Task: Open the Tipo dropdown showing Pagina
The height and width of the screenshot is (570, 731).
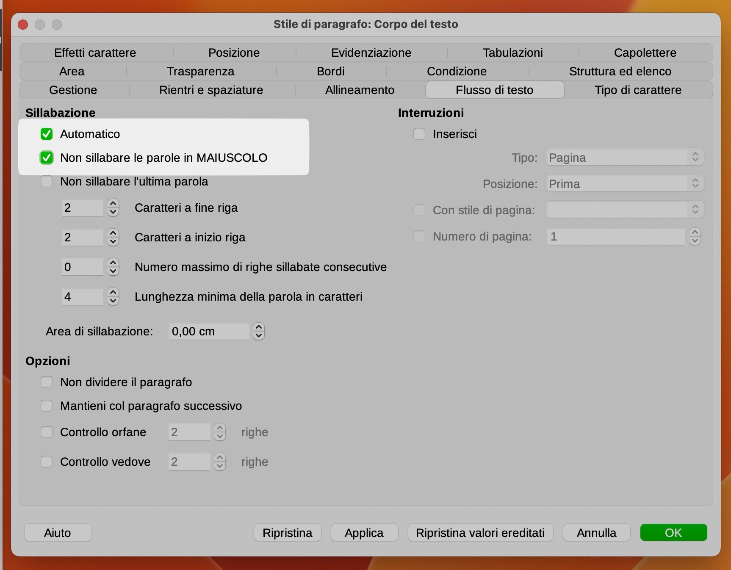Action: click(624, 158)
